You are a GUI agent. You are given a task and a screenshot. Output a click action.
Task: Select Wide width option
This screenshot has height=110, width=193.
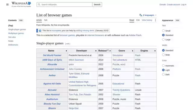(x=163, y=55)
